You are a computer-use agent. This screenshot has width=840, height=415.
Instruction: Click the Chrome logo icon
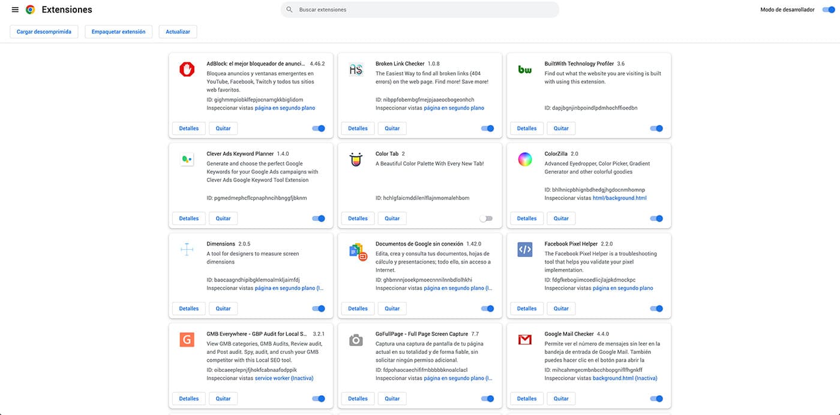click(30, 10)
